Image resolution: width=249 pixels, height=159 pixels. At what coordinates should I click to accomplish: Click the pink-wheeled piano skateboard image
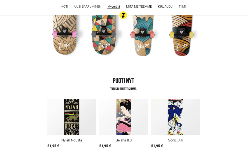(65, 35)
